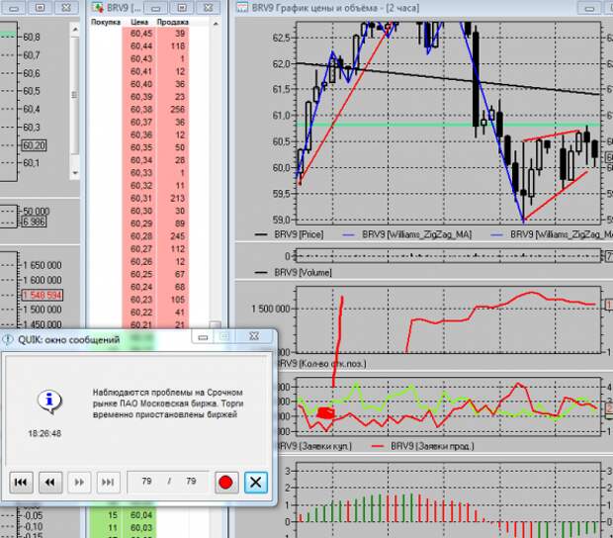Jump to the last message
613x538 pixels.
point(108,482)
